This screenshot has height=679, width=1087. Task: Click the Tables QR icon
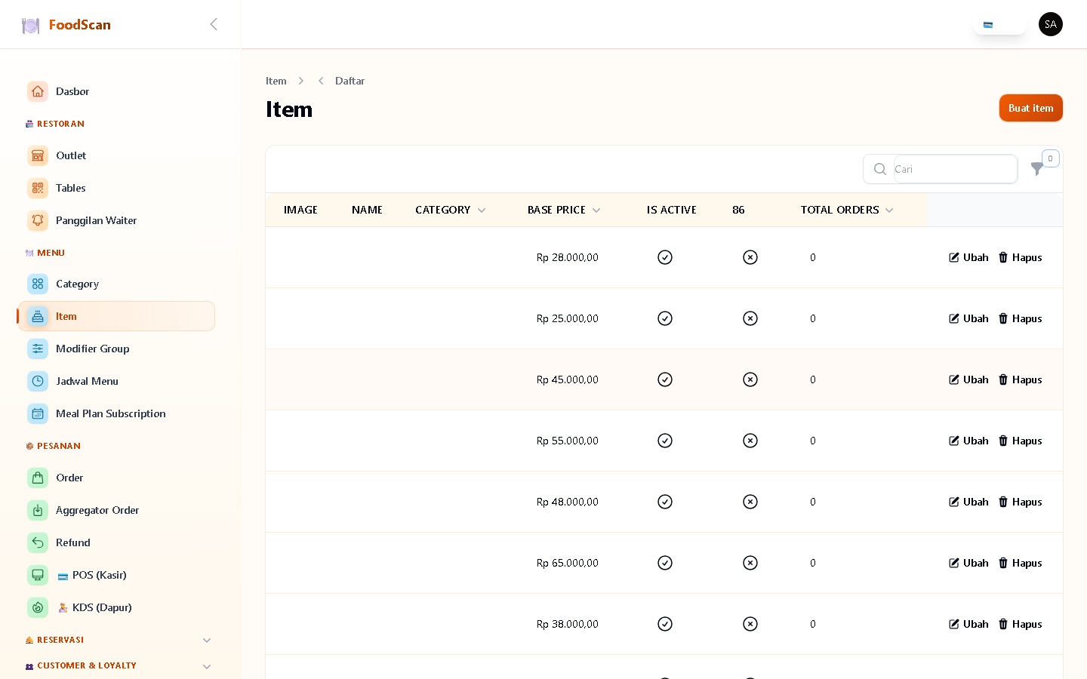click(x=38, y=188)
